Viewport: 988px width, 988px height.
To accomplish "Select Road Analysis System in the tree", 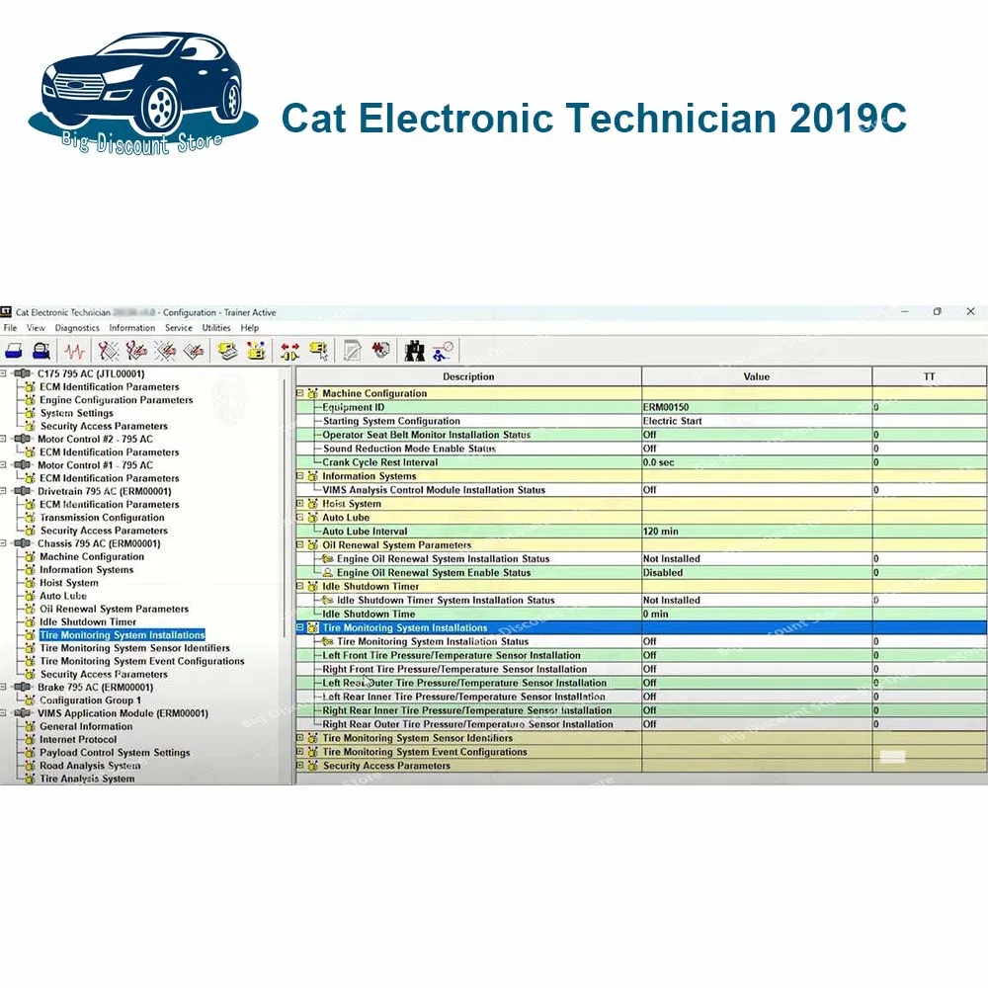I will click(90, 766).
